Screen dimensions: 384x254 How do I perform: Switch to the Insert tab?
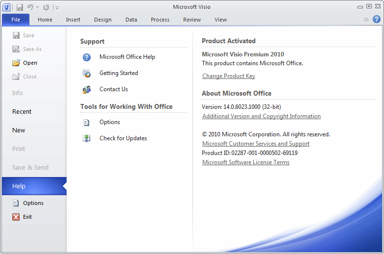click(x=73, y=20)
